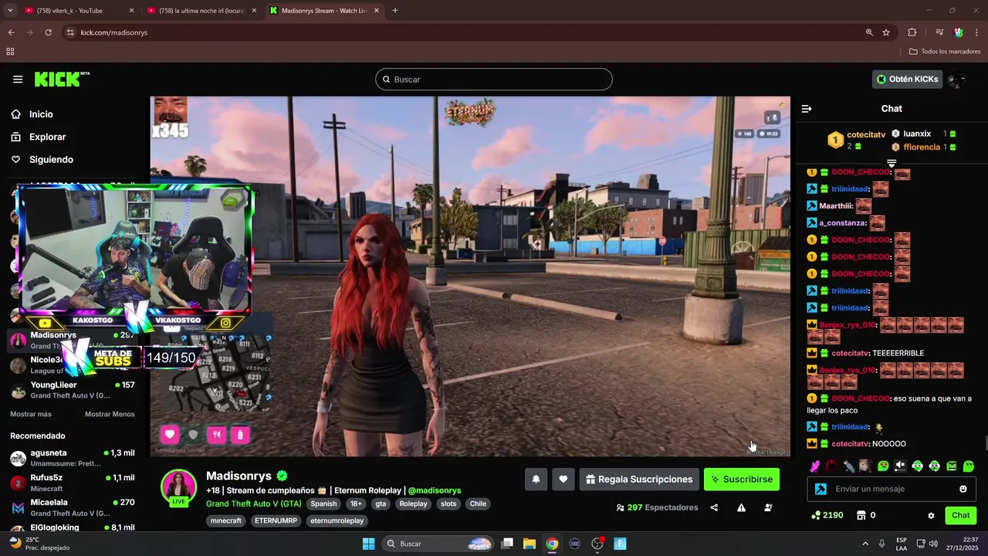Click the share stream icon
Viewport: 988px width, 556px height.
[714, 507]
